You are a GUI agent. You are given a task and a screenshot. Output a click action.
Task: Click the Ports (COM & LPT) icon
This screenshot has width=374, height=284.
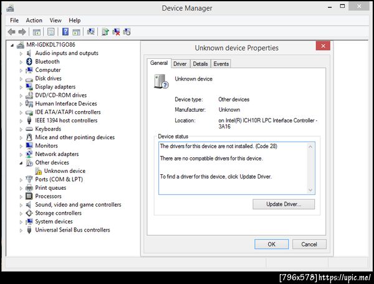tap(29, 179)
